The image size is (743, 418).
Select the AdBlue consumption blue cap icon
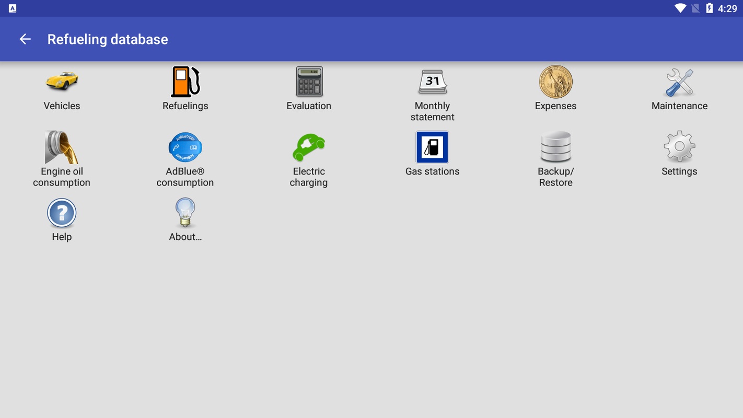coord(185,147)
